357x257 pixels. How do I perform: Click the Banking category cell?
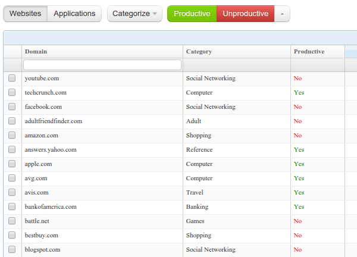[x=237, y=207]
